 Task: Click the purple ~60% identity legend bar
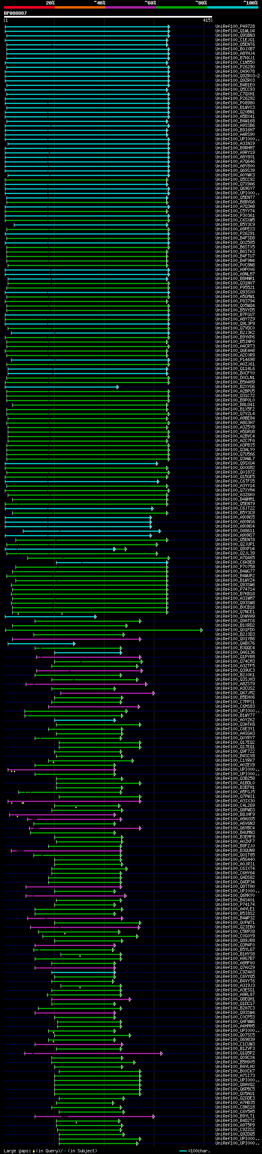(x=131, y=7)
